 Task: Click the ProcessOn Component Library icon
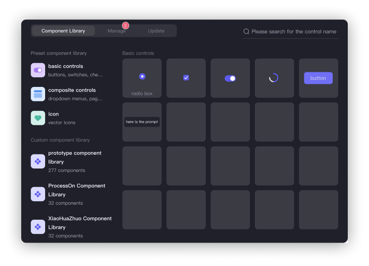(38, 194)
